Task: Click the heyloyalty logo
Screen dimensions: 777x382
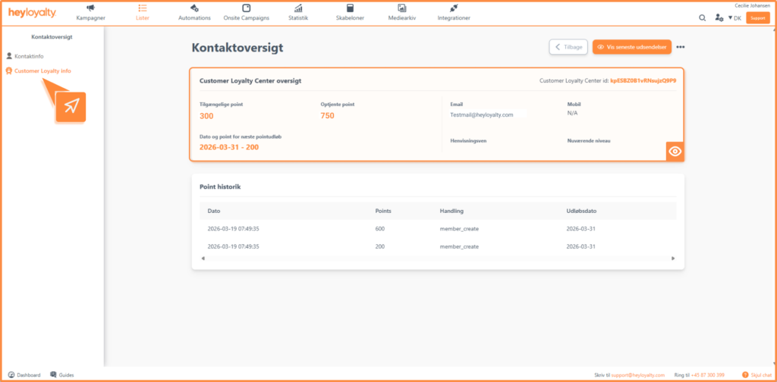Action: (32, 12)
